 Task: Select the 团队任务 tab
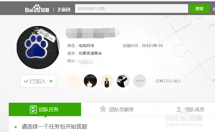pos(45,109)
